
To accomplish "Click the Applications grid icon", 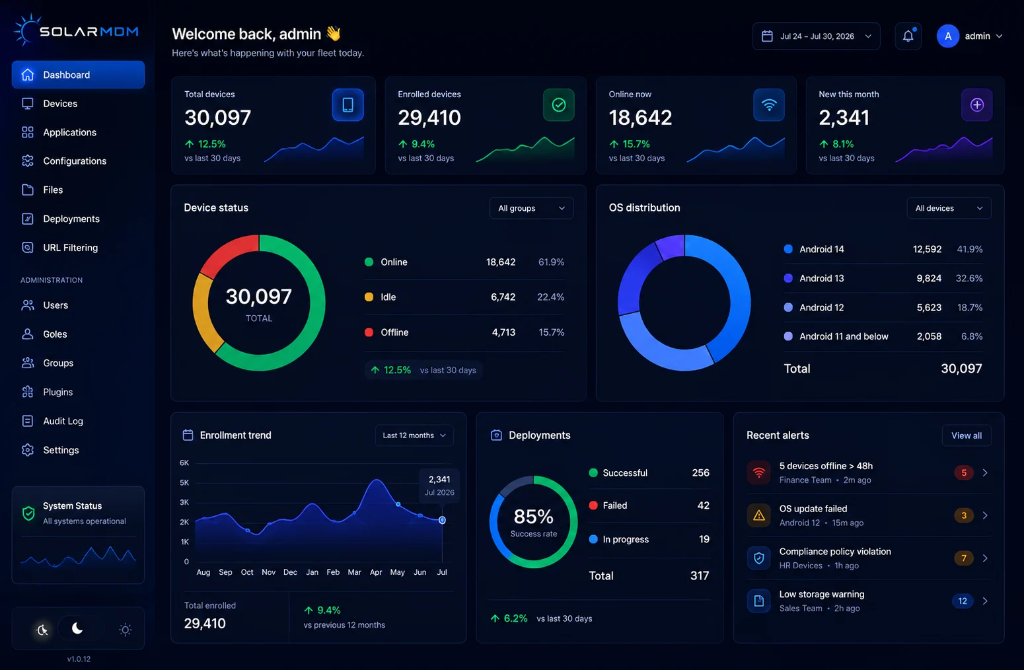I will point(28,132).
